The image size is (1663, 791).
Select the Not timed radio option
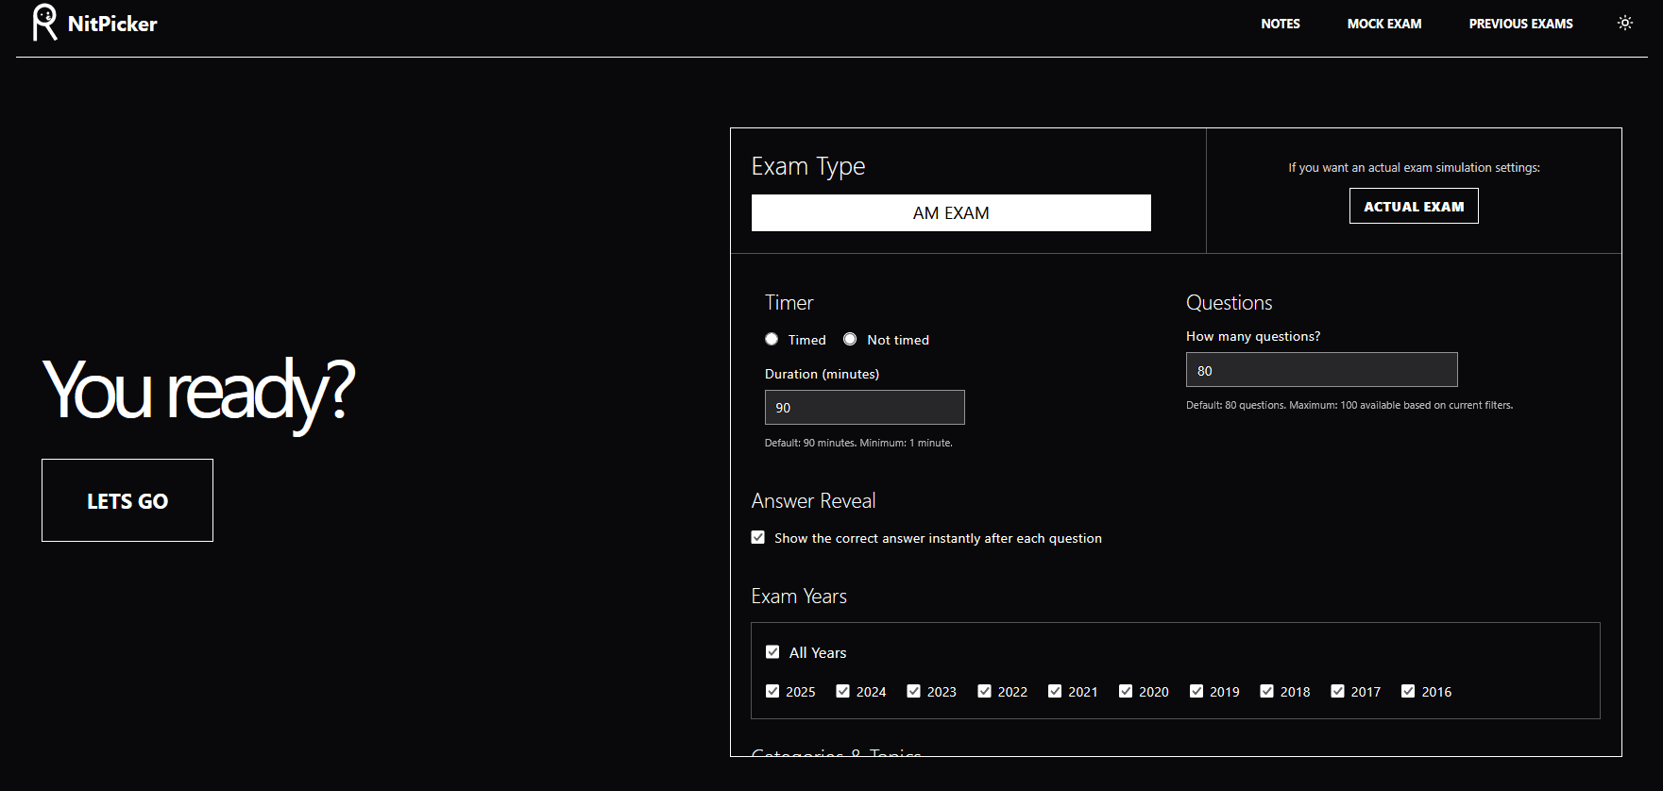point(850,339)
